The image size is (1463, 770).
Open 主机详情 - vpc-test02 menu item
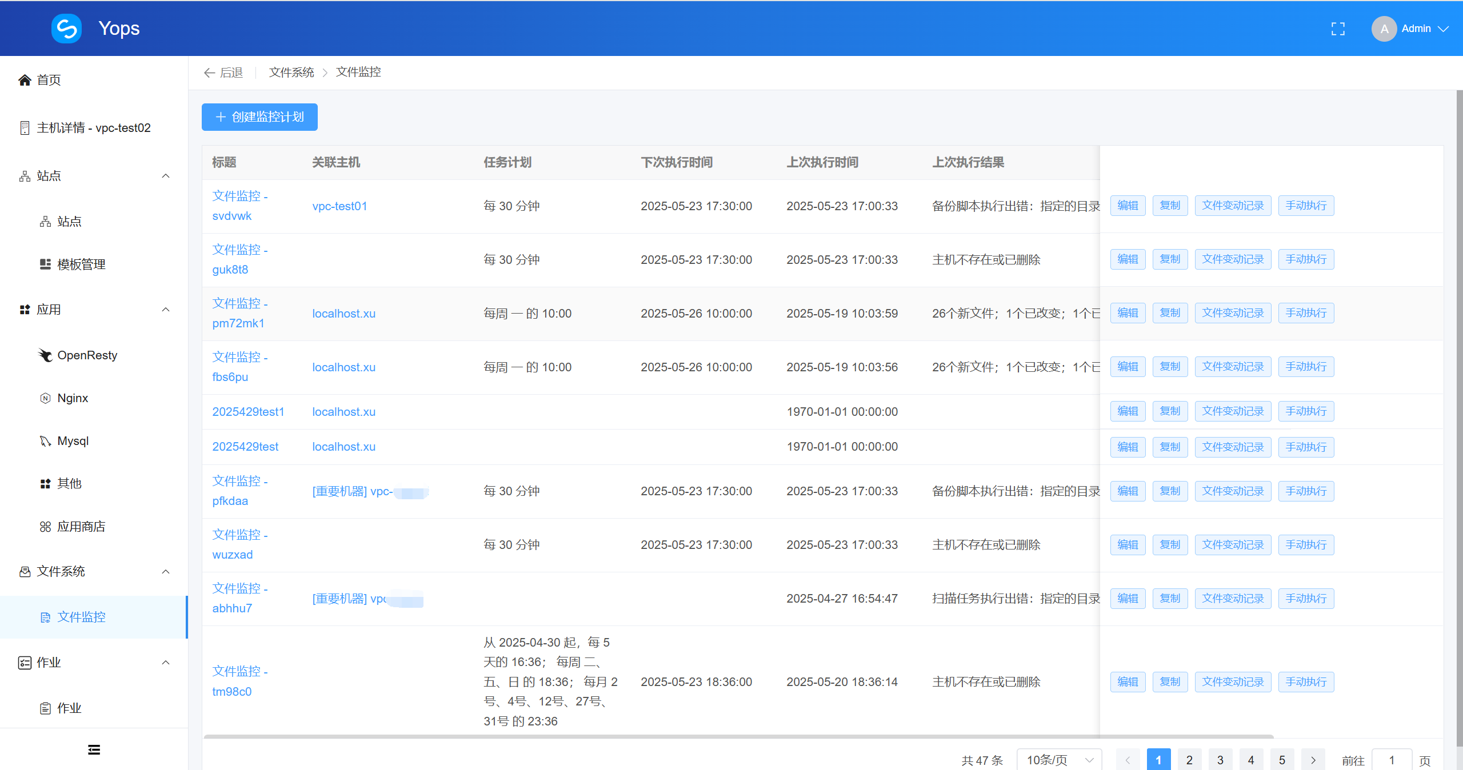93,128
